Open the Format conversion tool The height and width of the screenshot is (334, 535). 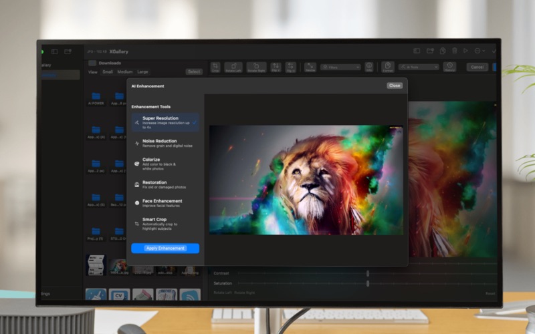388,67
